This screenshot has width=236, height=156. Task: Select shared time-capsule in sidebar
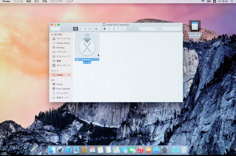point(61,89)
